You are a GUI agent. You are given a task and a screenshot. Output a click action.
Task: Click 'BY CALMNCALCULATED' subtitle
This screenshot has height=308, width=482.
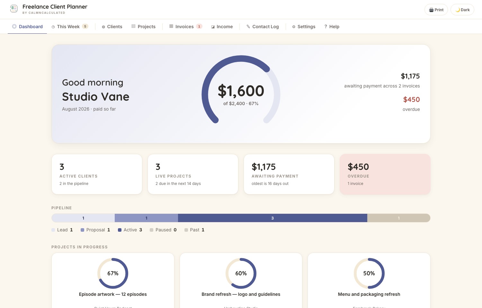[44, 13]
